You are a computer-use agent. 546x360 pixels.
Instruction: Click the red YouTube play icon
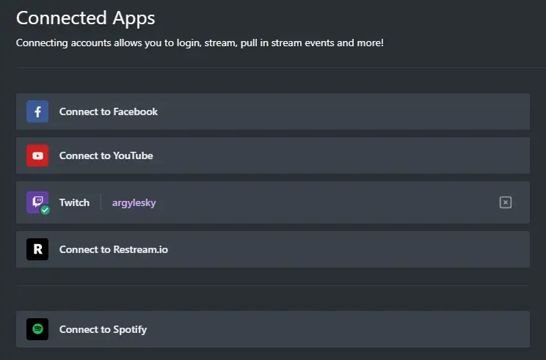pyautogui.click(x=37, y=155)
